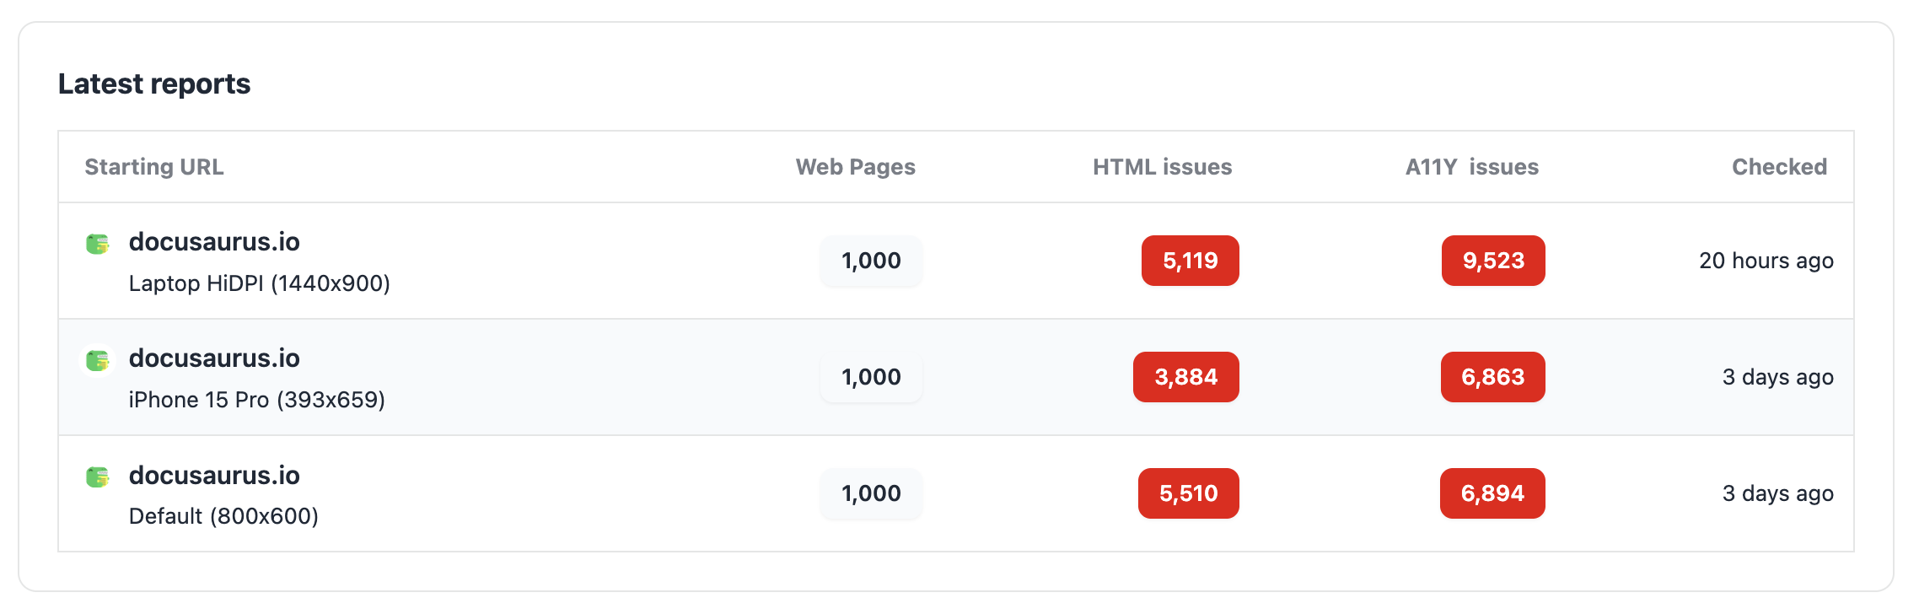Click the 5,119 HTML issues badge
1919x614 pixels.
[x=1191, y=261]
